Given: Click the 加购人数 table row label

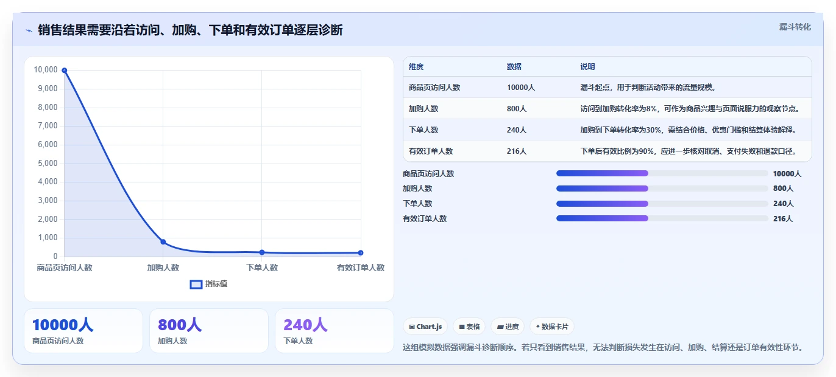Looking at the screenshot, I should pos(423,109).
